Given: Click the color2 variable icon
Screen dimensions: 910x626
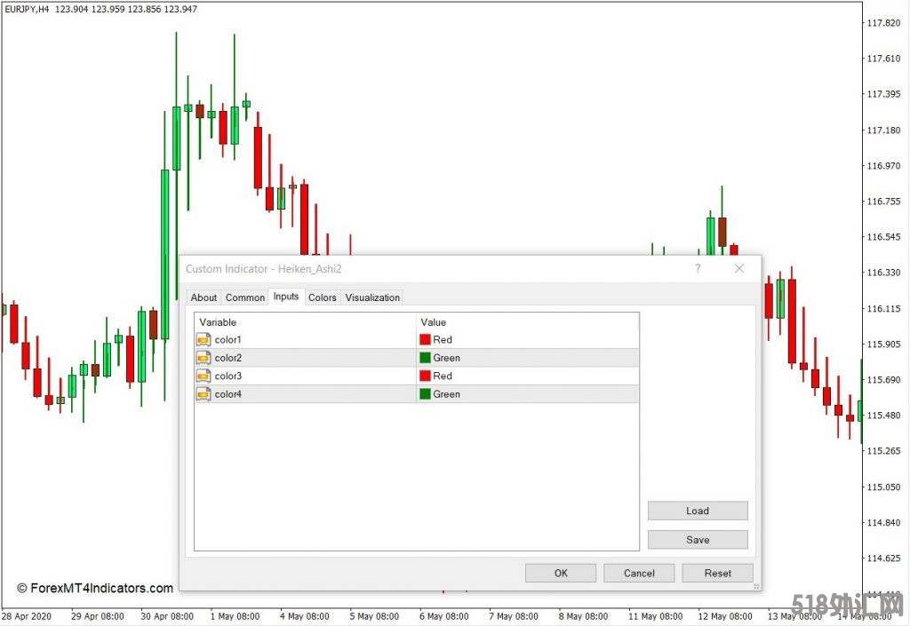Looking at the screenshot, I should pos(204,358).
